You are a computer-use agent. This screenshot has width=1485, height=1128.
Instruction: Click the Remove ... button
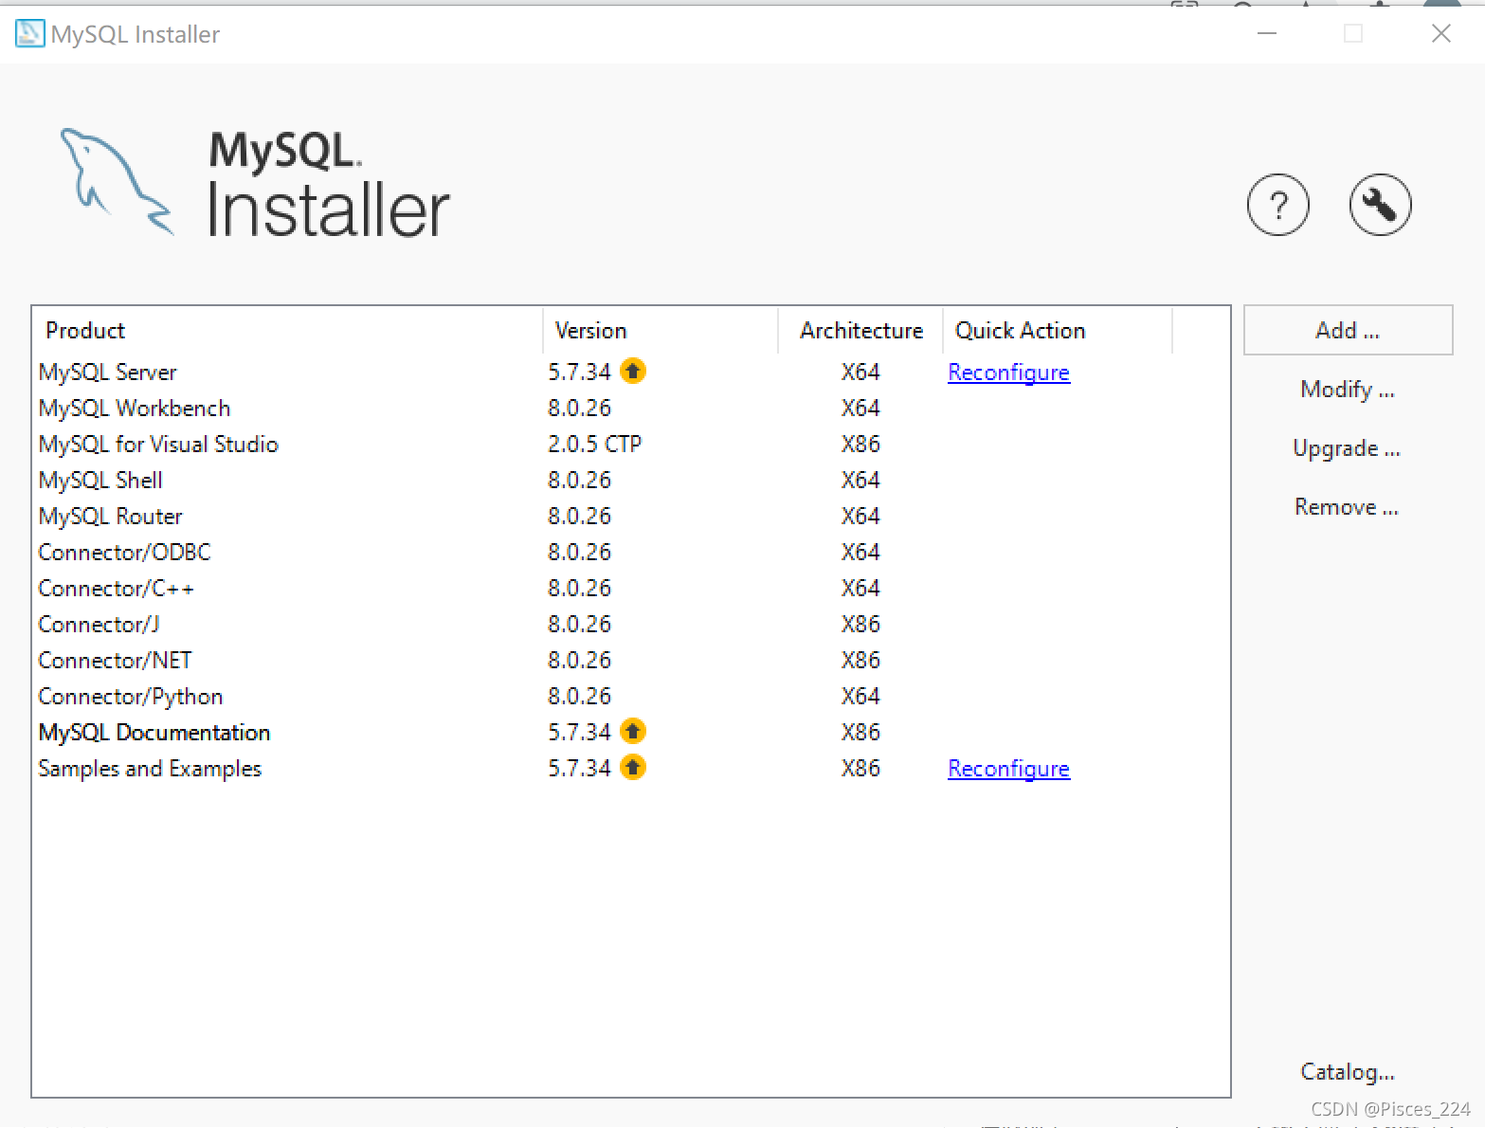click(1347, 507)
